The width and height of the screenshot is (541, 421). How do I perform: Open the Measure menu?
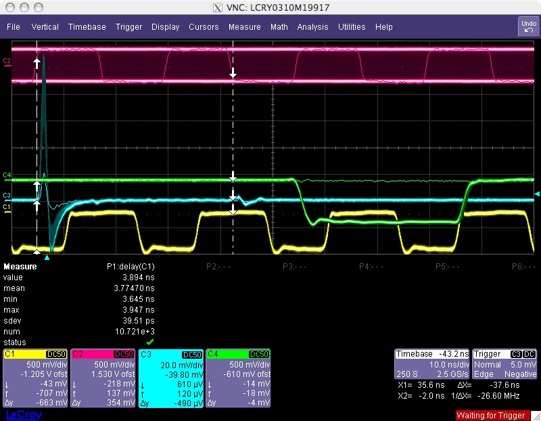click(244, 27)
